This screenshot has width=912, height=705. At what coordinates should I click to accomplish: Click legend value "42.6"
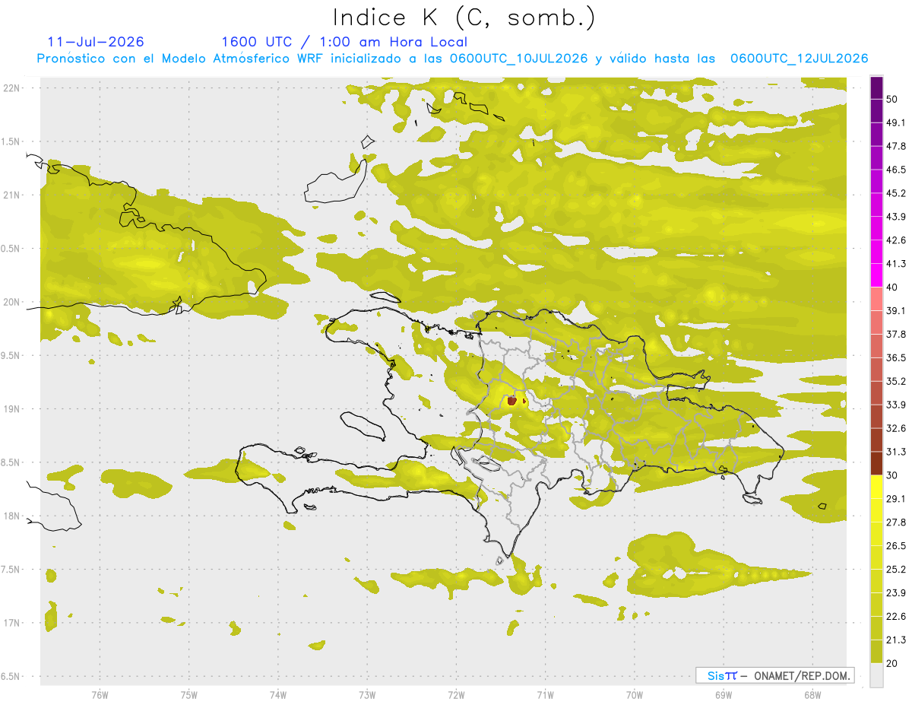pos(896,240)
